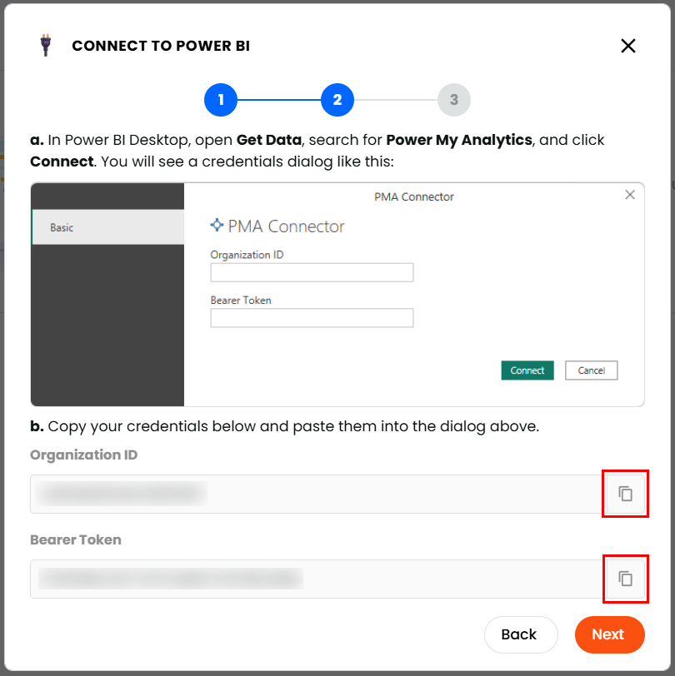Viewport: 675px width, 676px height.
Task: Select the Basic tab in the preview
Action: point(107,227)
